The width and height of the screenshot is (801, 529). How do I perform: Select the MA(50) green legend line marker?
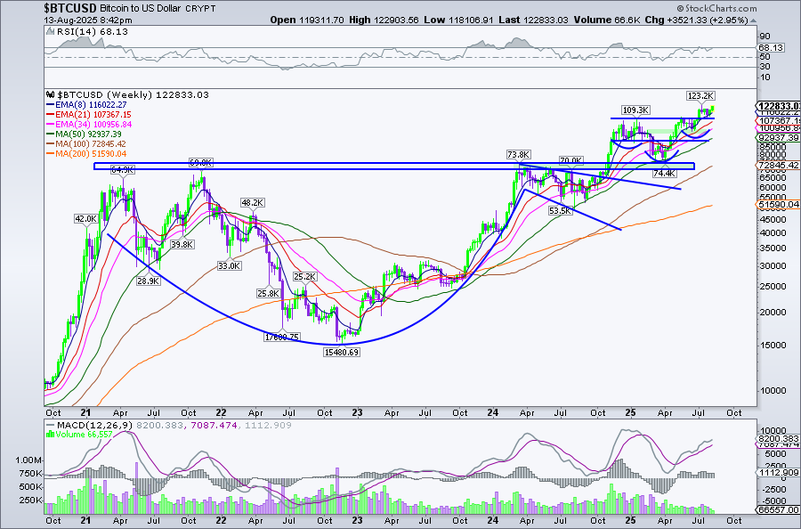pos(50,134)
